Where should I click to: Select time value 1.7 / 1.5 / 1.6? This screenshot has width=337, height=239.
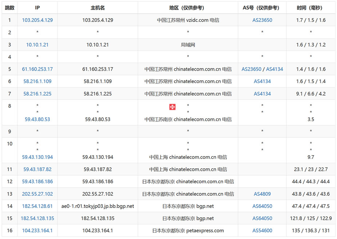coord(311,20)
